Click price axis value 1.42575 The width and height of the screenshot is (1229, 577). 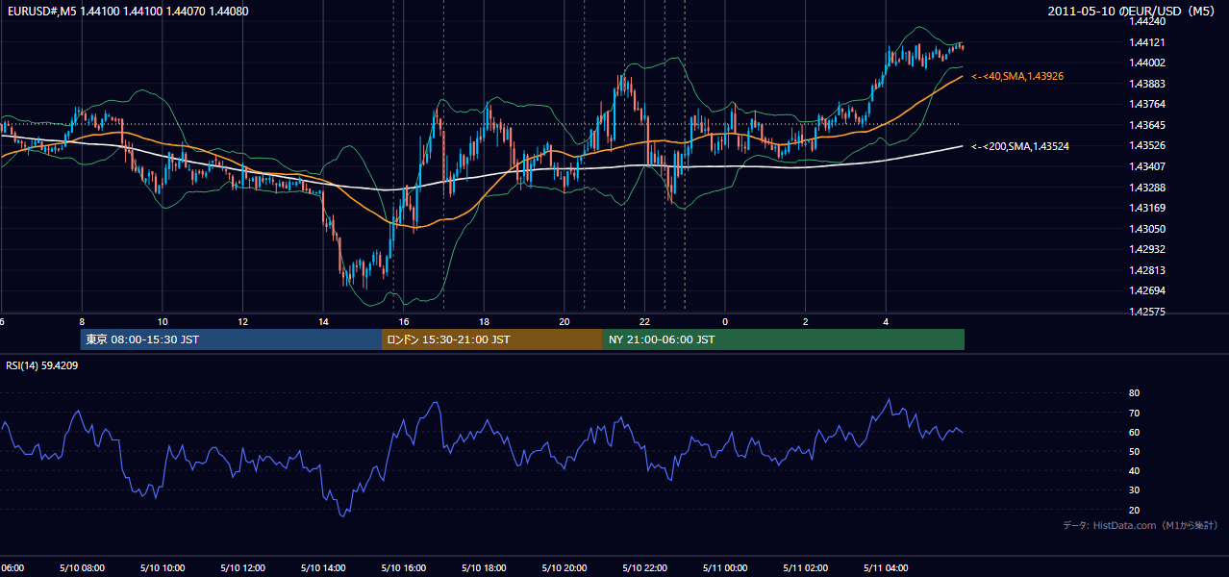pyautogui.click(x=1146, y=312)
